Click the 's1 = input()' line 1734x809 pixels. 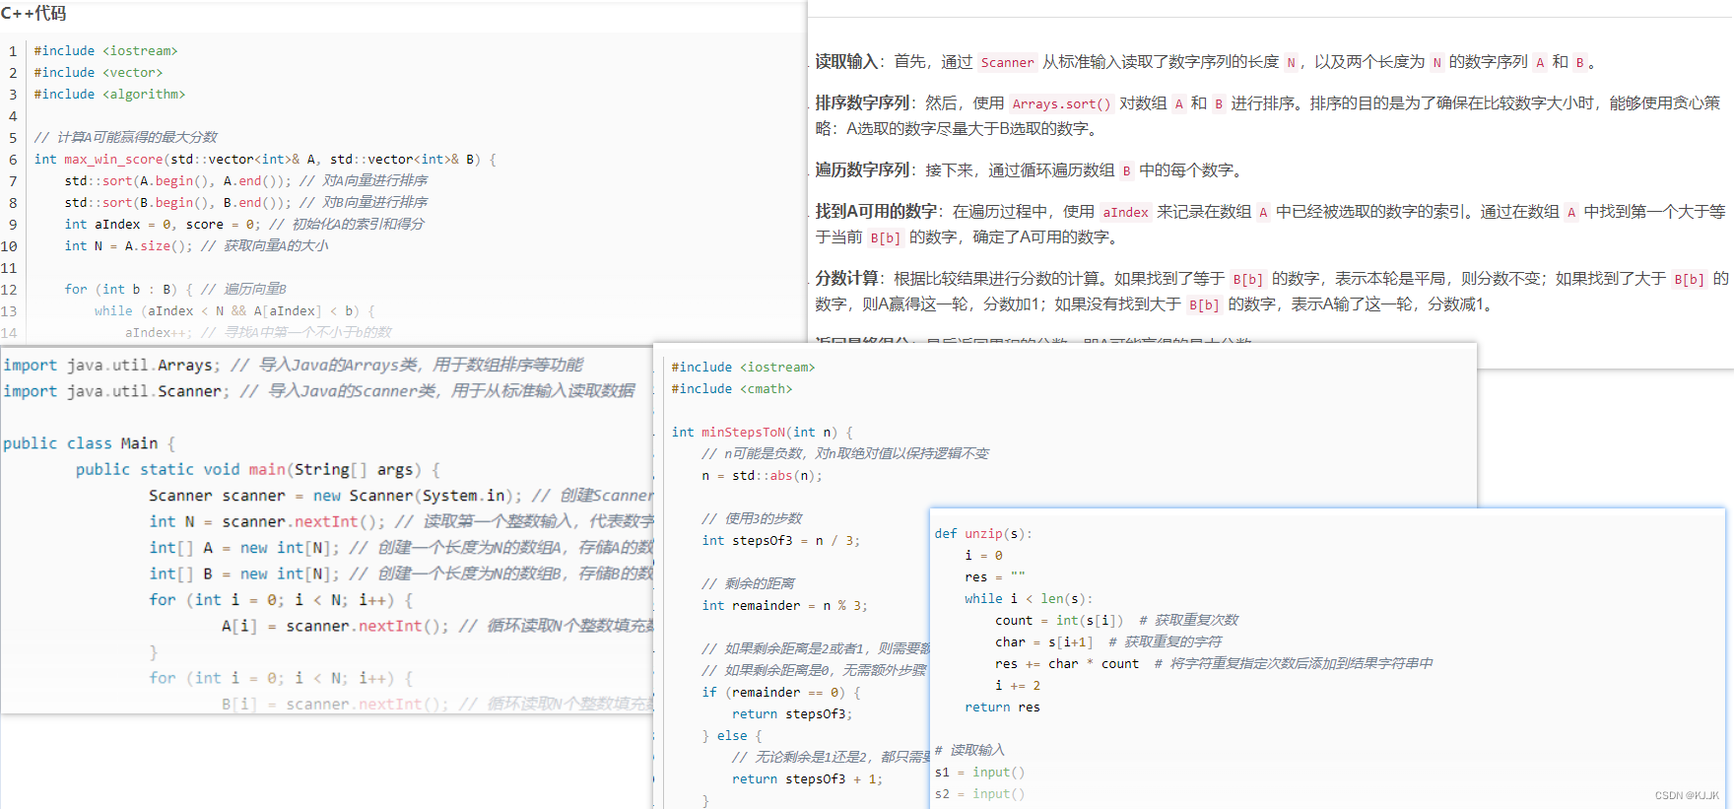(x=979, y=772)
